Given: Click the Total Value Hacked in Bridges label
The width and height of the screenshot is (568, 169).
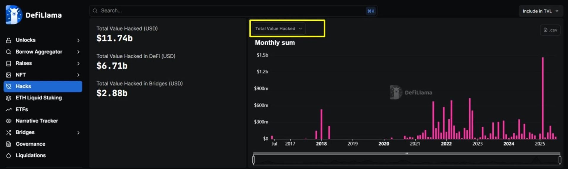Looking at the screenshot, I should pyautogui.click(x=140, y=83).
